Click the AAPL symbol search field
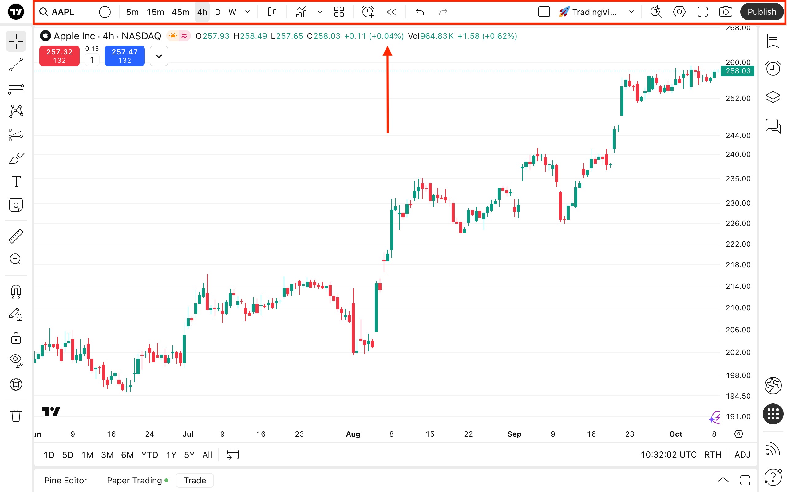This screenshot has height=492, width=787. click(x=63, y=12)
